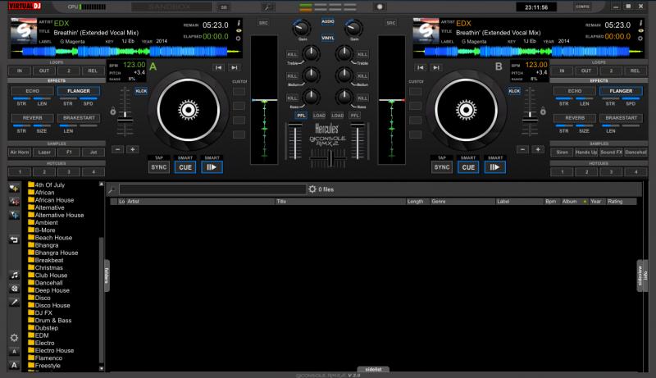Open CONFIG settings in top bar

pos(582,7)
